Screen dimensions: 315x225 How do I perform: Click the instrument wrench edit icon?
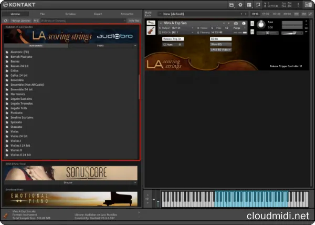pos(151,23)
